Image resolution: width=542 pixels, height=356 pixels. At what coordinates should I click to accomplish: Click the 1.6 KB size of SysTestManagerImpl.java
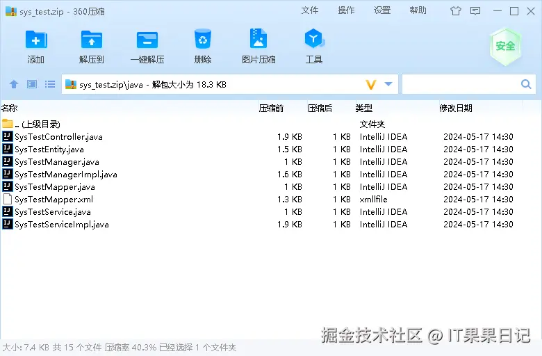[x=290, y=174]
